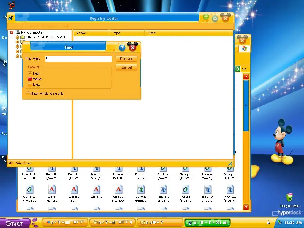Open the Global Monos... font file icon
304x228 pixels.
click(52, 189)
